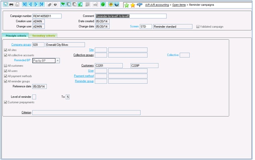Click the 'ab|' text field icon

tap(95, 4)
